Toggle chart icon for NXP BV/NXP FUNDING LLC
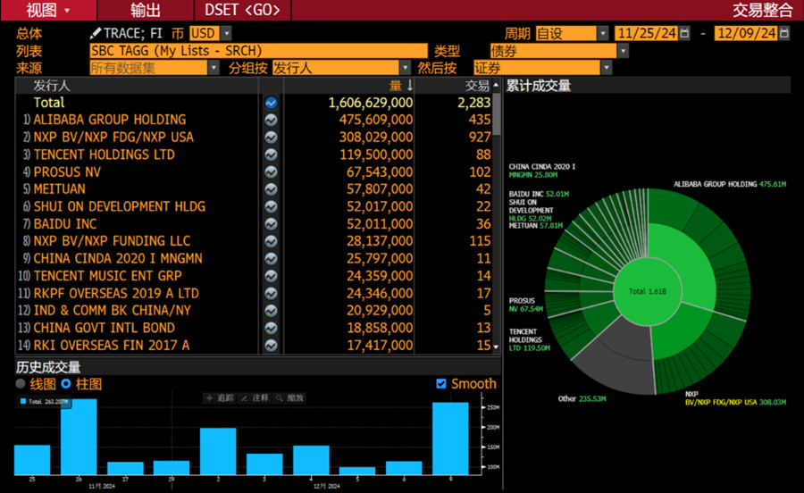This screenshot has height=493, width=804. tap(271, 241)
